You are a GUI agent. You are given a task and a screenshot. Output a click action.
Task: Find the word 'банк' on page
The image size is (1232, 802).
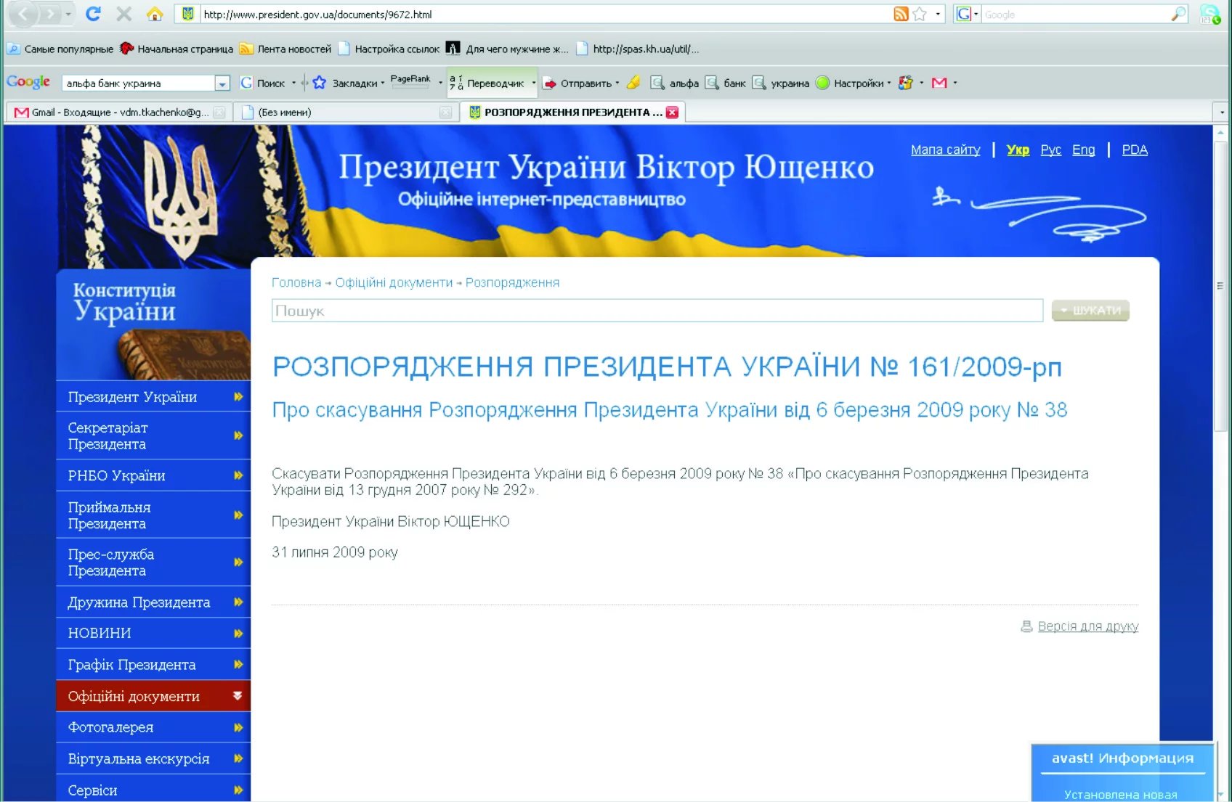tap(726, 83)
